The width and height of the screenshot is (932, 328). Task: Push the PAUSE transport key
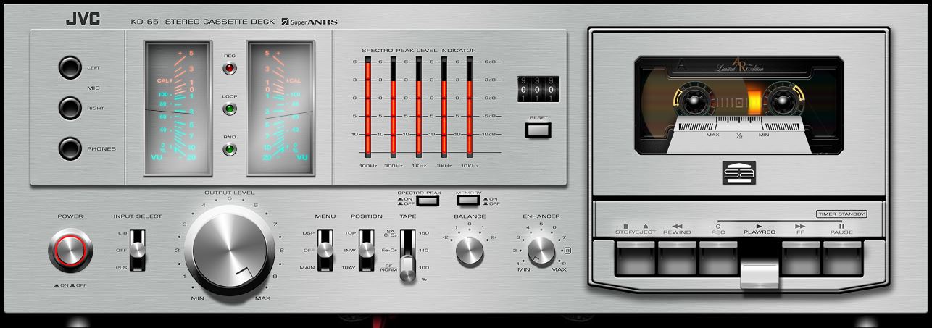click(x=842, y=258)
